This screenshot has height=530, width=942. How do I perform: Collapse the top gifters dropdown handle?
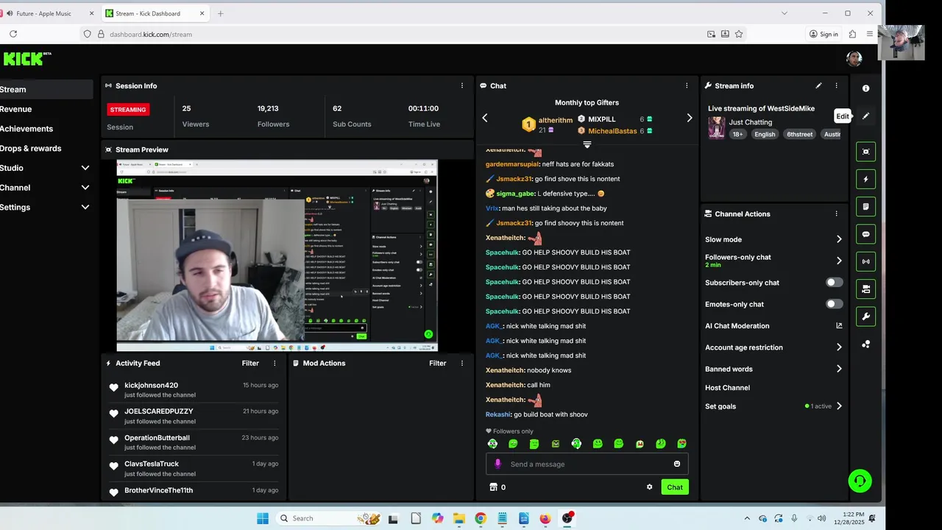click(587, 144)
